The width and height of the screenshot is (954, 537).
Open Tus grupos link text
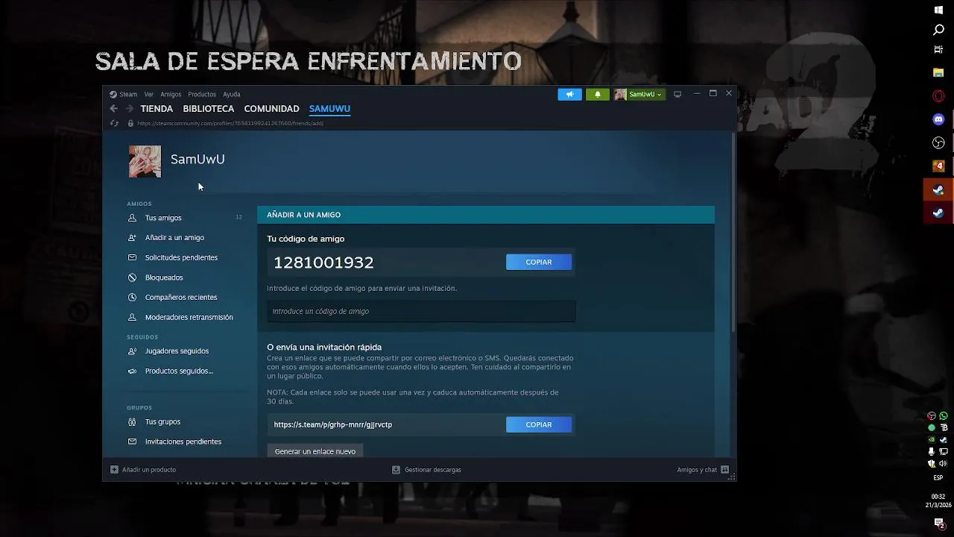[162, 422]
